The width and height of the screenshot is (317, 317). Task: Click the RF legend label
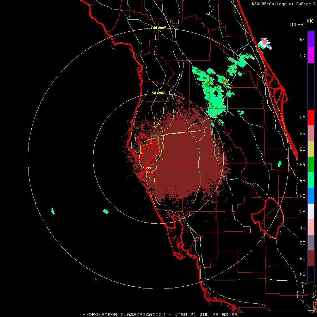(302, 39)
